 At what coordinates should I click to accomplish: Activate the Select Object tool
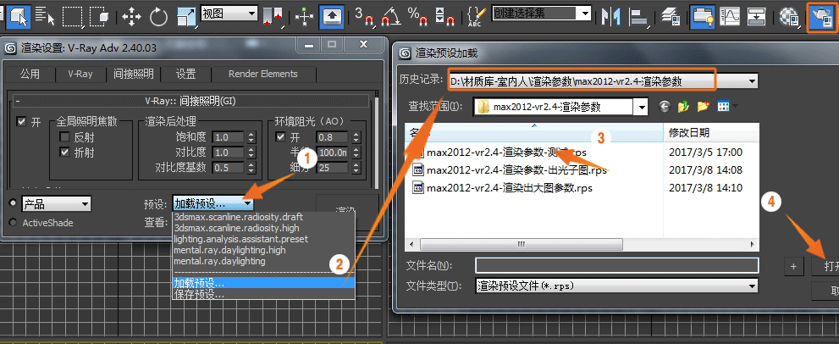click(19, 16)
